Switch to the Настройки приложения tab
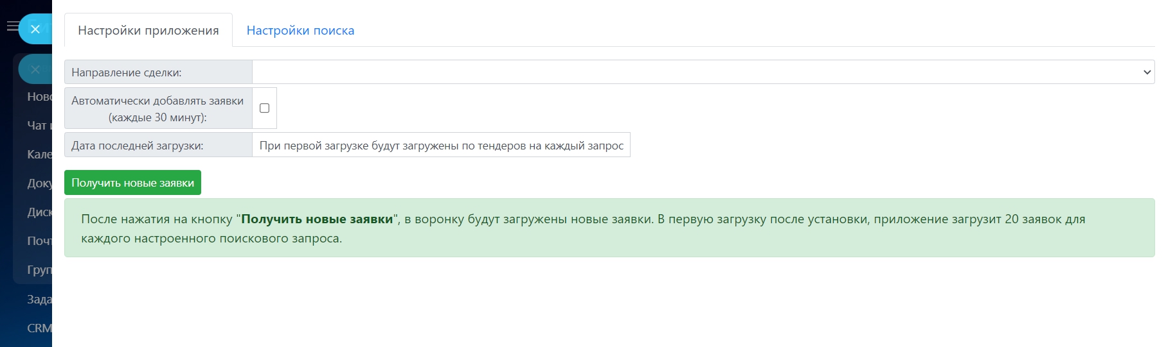This screenshot has height=347, width=1166. (148, 31)
